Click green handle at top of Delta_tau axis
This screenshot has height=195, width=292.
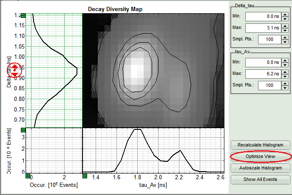tap(23, 15)
